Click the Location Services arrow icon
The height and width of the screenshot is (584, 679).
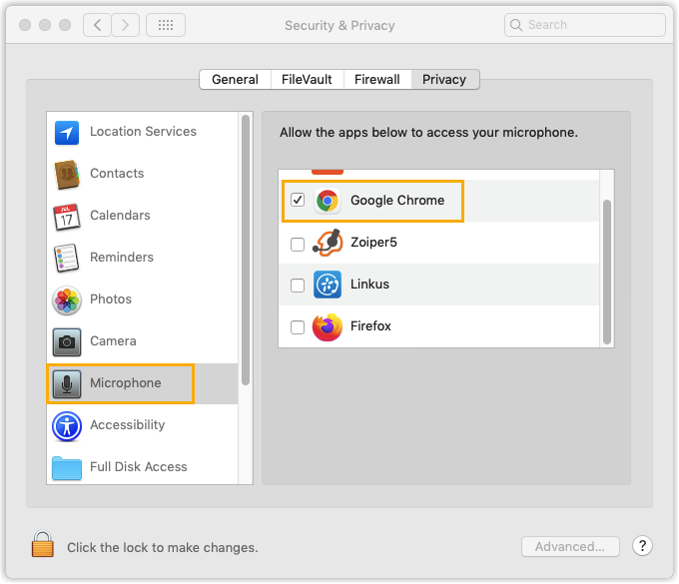[67, 133]
